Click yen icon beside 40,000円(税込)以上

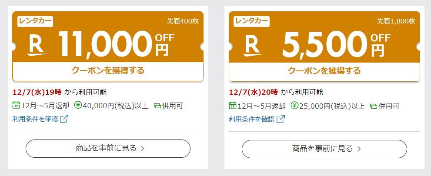coord(78,105)
